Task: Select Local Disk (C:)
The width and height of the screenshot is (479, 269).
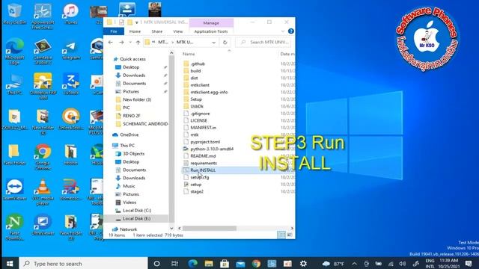Action: coord(137,211)
